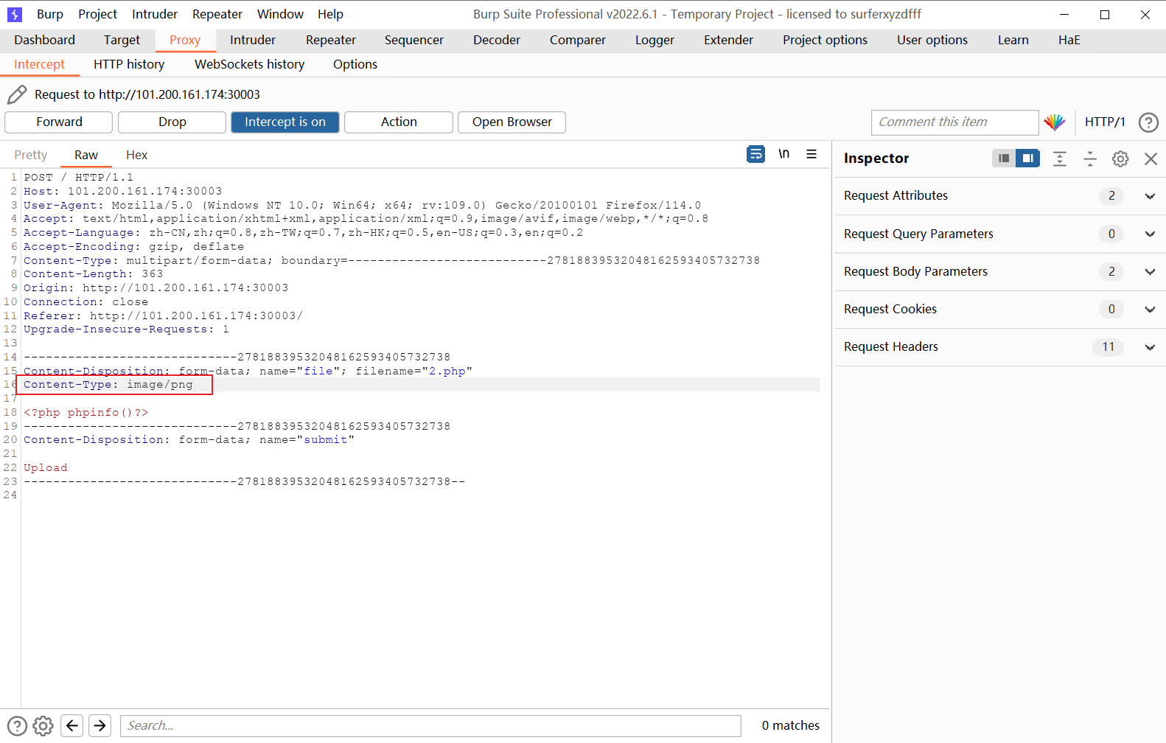Open the Learn tab
This screenshot has width=1166, height=743.
(x=1013, y=40)
